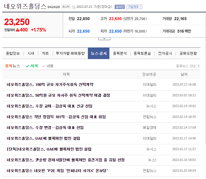Open the [단독] UAE 블록체인 법인 설립 article

tap(49, 149)
